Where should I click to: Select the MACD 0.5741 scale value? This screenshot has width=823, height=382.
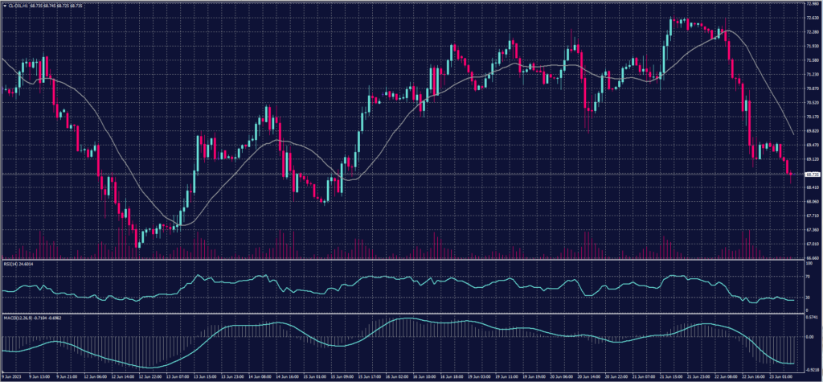pyautogui.click(x=812, y=317)
